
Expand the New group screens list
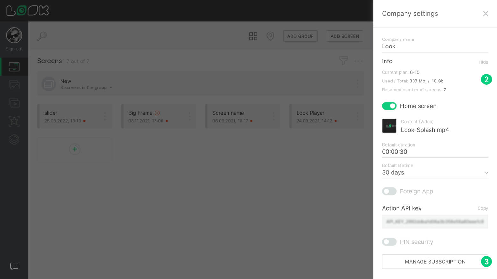coord(111,87)
